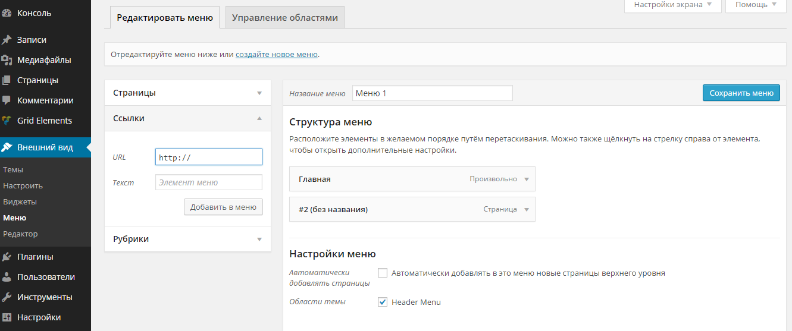792x331 pixels.
Task: Click the Страницы pages icon
Action: coord(7,80)
